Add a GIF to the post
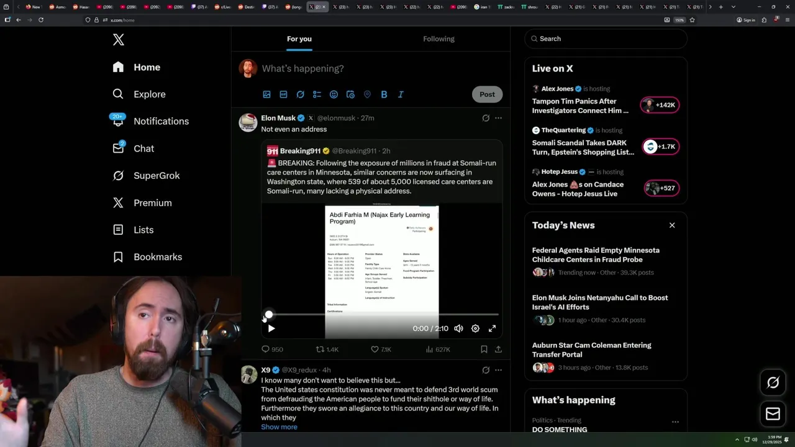The width and height of the screenshot is (795, 447). point(283,94)
